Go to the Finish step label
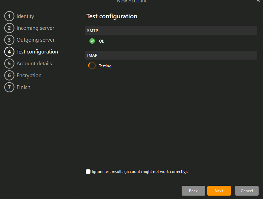263x199 pixels. [24, 87]
